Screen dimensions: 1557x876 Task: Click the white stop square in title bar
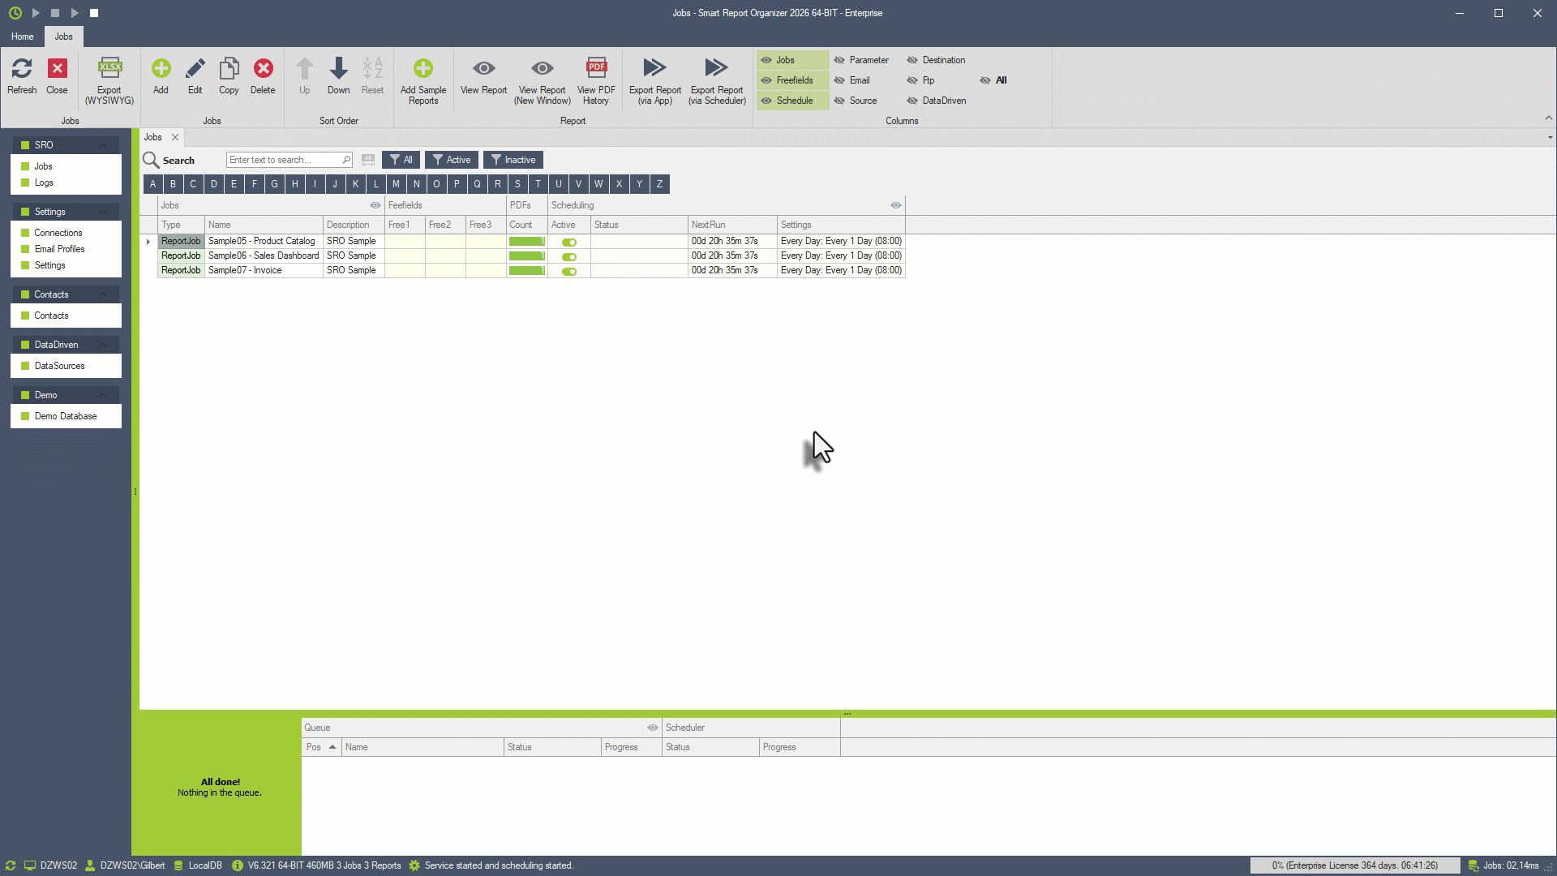94,13
